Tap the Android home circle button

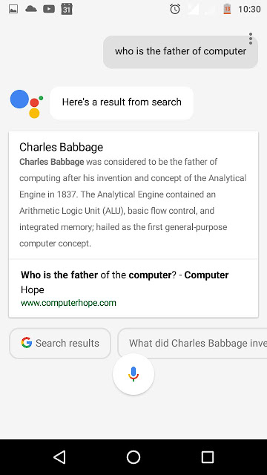point(133,457)
